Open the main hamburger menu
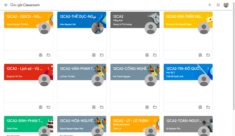The height and width of the screenshot is (136, 235). point(6,5)
